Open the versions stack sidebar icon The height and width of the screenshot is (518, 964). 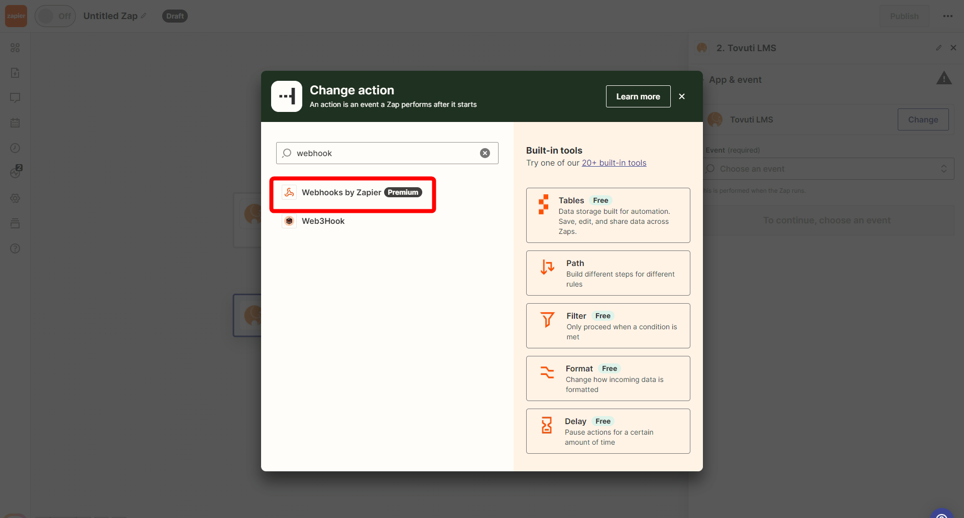point(15,223)
